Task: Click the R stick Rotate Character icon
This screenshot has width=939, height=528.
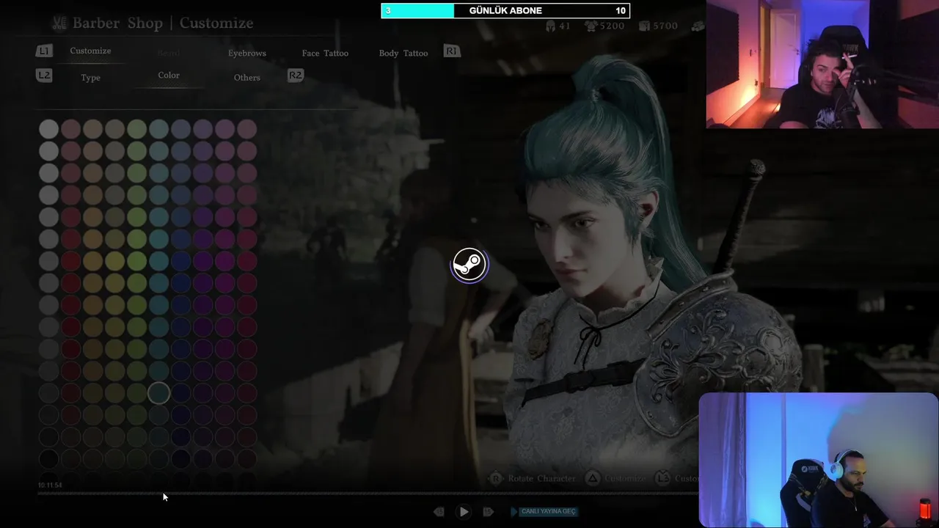Action: [x=496, y=478]
